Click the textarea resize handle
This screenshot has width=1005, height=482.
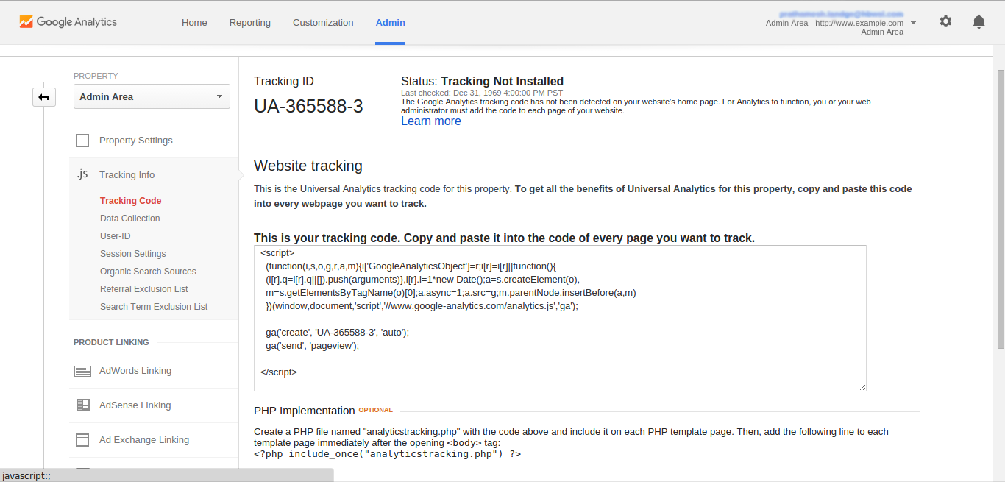coord(862,386)
